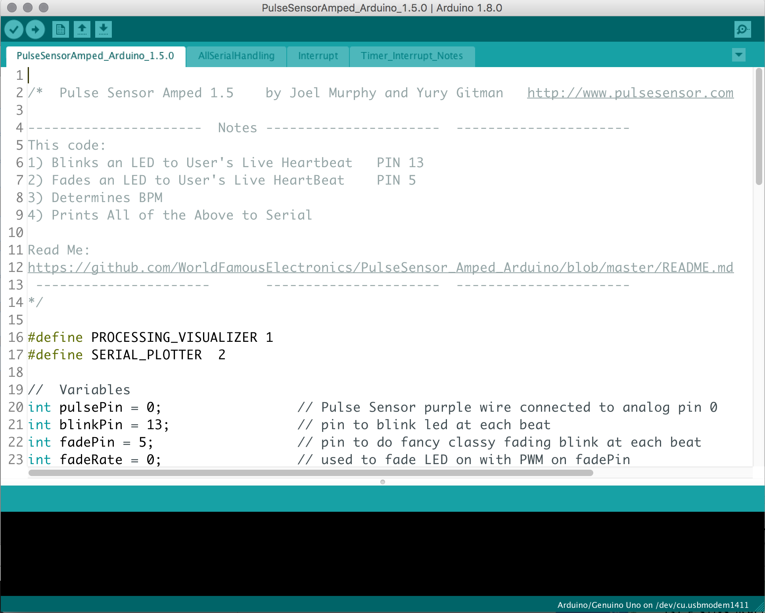This screenshot has width=765, height=613.
Task: Click the black console output area
Action: [382, 553]
